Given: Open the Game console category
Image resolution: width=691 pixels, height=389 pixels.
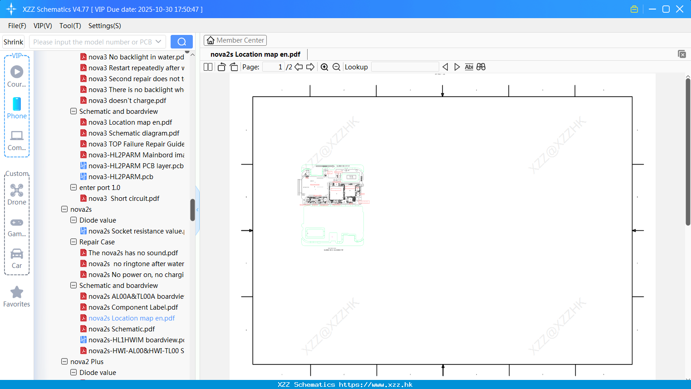Looking at the screenshot, I should coord(17,227).
